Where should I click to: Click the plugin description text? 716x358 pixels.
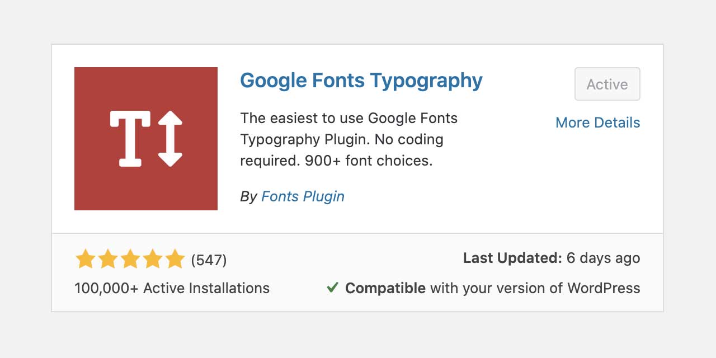point(348,139)
